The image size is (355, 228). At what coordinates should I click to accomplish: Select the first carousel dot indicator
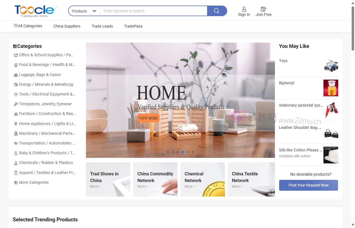pos(168,152)
